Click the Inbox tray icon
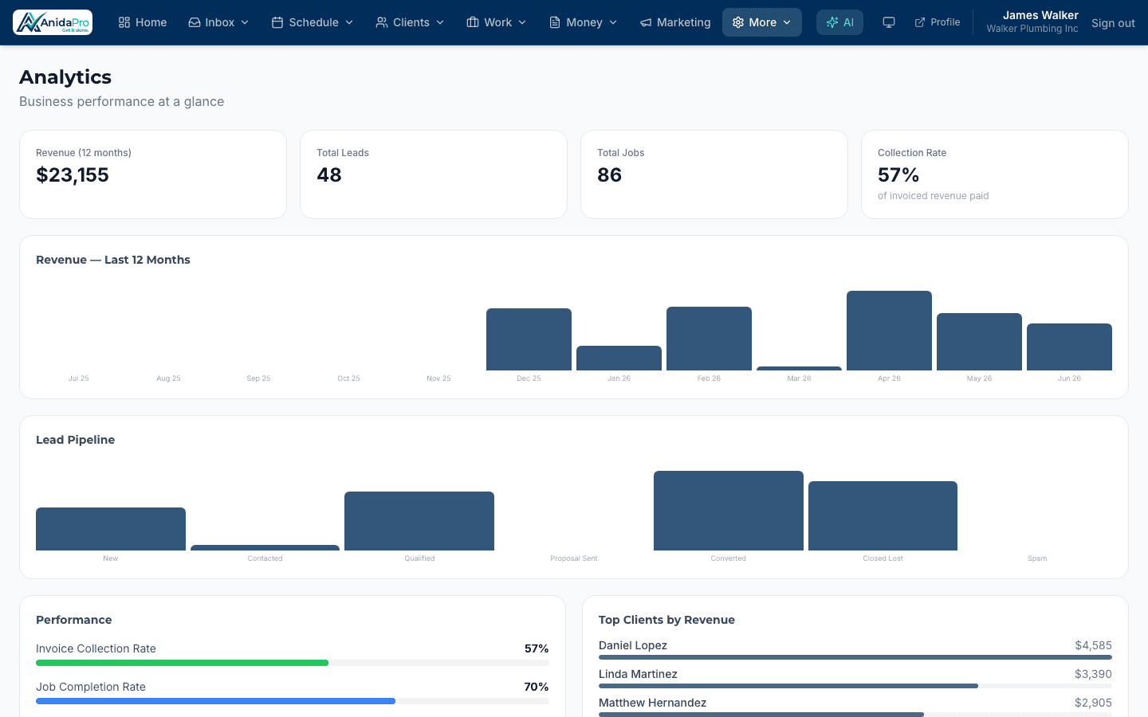Screen dimensions: 1148x717 195,22
